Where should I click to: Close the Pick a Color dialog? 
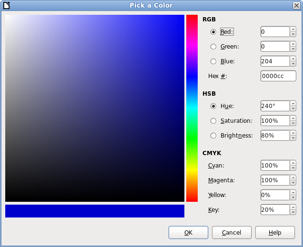(296, 5)
